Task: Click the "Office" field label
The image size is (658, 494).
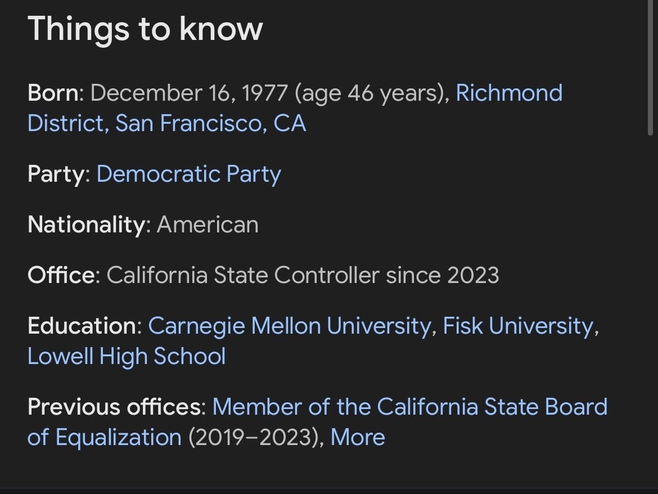Action: coord(63,276)
